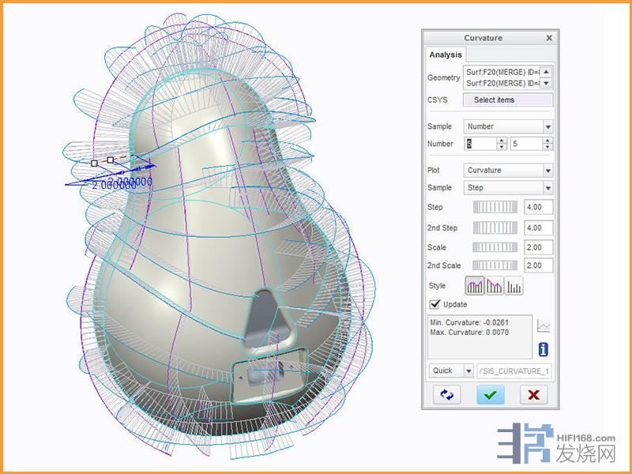Select the first curvature plot style icon
This screenshot has width=632, height=474.
coord(475,286)
